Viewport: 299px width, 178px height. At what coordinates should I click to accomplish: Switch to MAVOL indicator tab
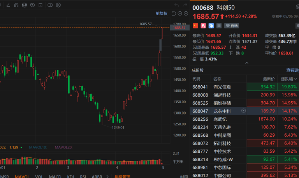[22, 176]
